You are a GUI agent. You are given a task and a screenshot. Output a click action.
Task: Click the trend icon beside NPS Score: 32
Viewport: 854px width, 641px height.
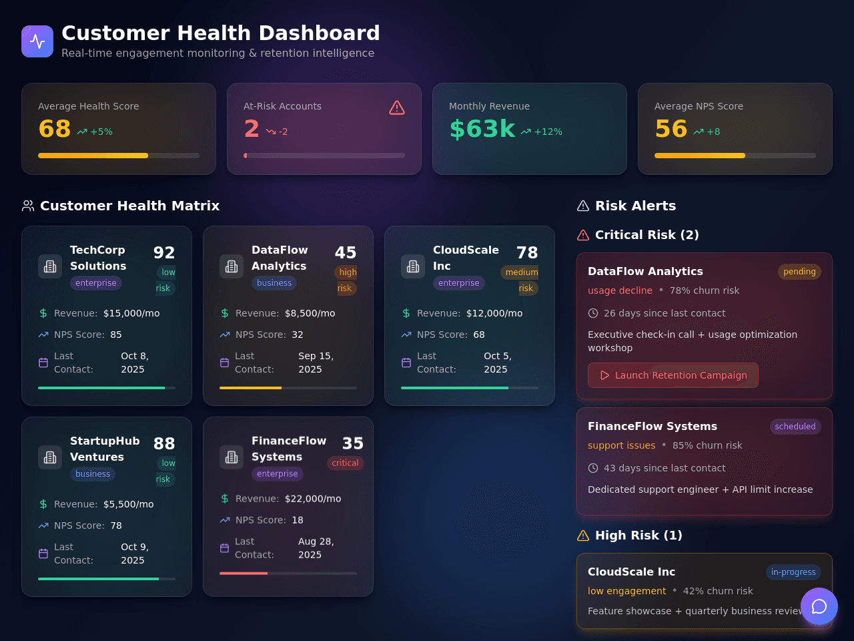(225, 335)
